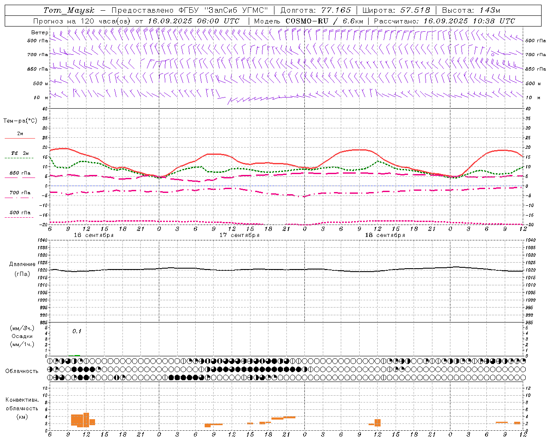Select the model name COSMO-RU / 6.6км
This screenshot has width=548, height=438.
point(325,21)
